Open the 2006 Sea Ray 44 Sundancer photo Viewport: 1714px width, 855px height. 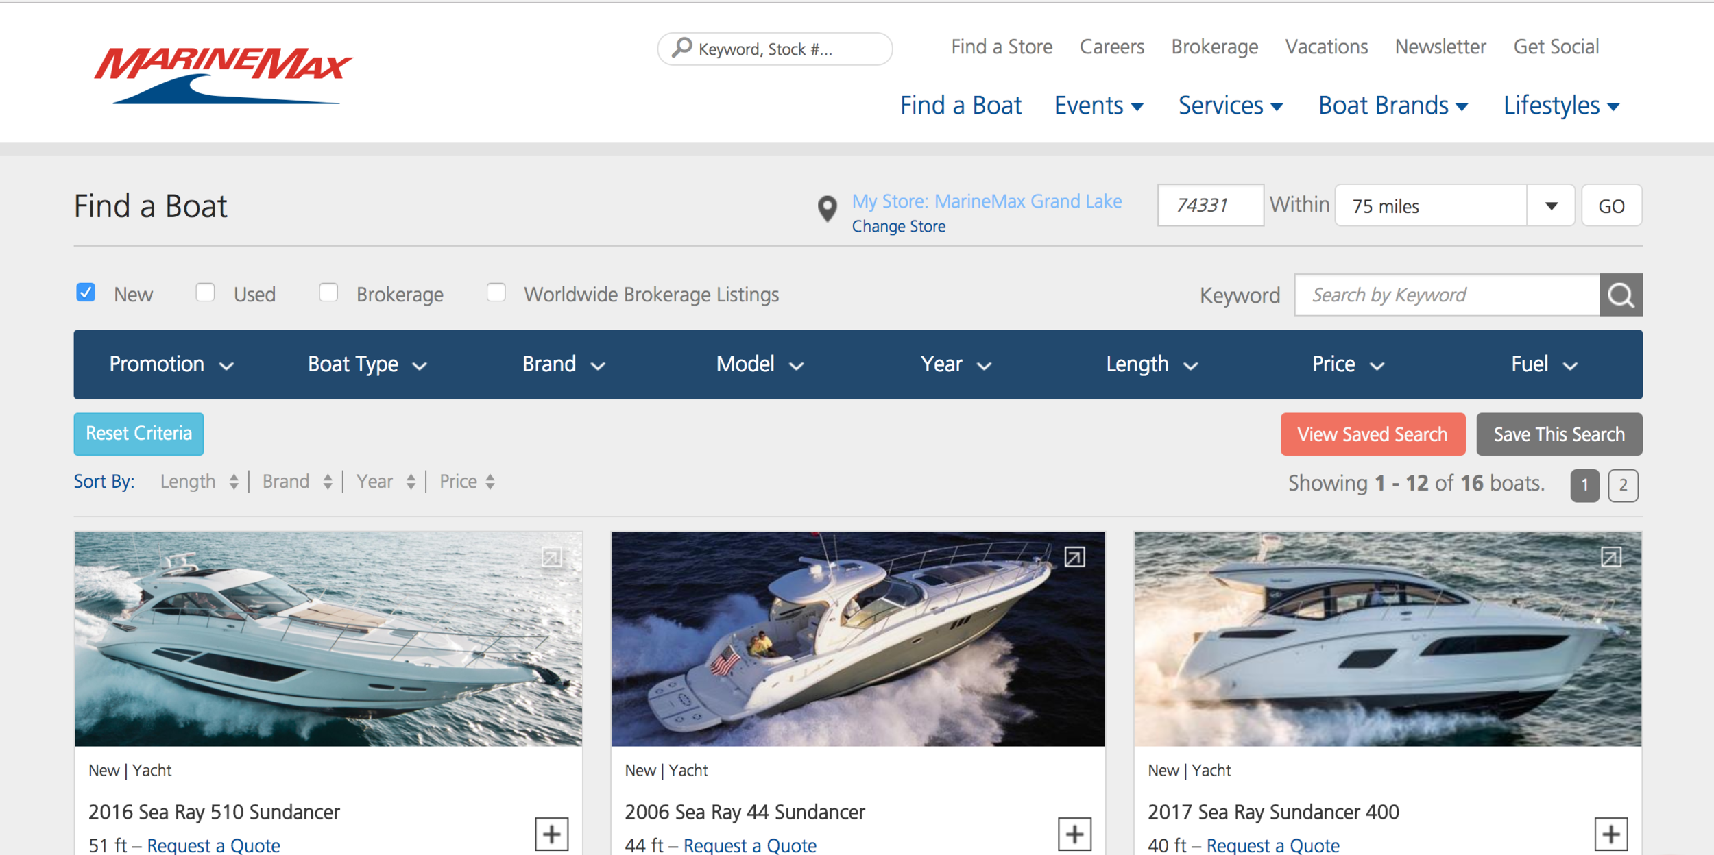(858, 639)
